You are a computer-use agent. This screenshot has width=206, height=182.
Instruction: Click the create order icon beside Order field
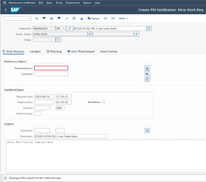(58, 40)
